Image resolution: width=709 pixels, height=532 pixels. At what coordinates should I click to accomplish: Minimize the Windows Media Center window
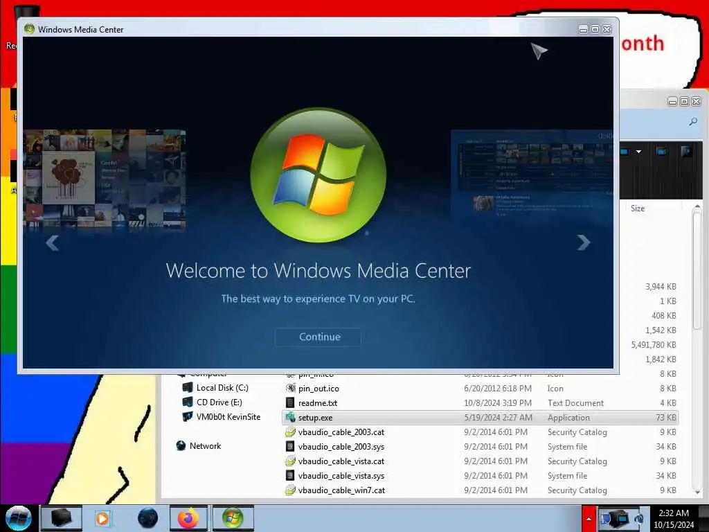tap(583, 29)
